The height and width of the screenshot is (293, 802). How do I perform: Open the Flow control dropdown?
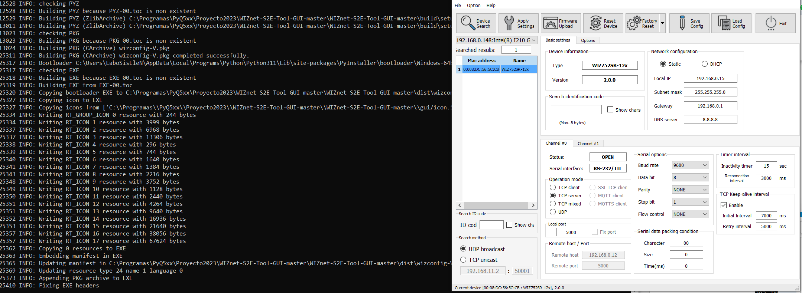690,214
